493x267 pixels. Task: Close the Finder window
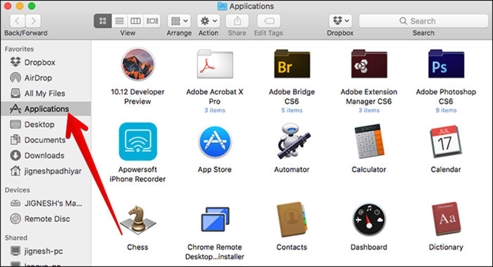(8, 6)
